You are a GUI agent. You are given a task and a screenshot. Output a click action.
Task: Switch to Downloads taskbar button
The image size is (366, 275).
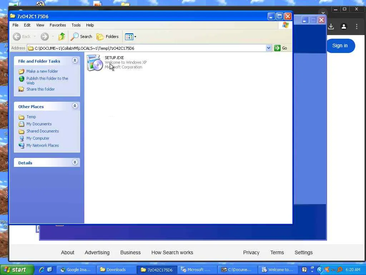pos(116,270)
